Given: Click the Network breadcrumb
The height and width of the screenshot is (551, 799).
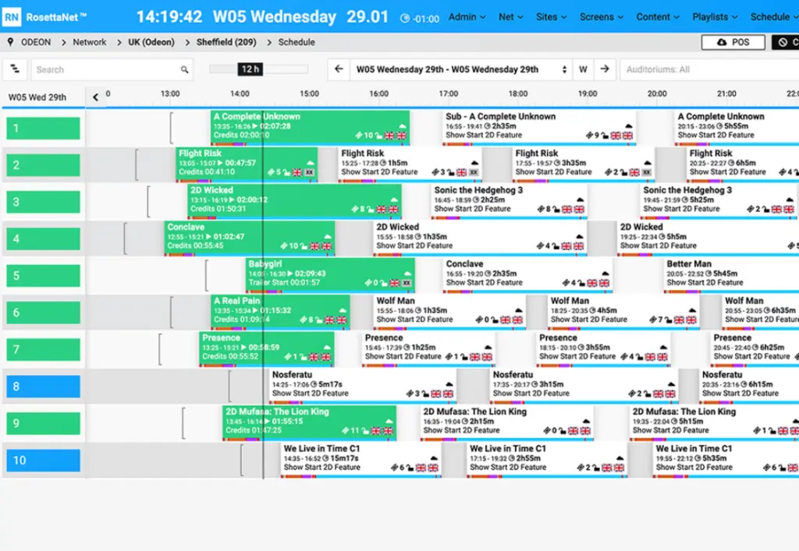Looking at the screenshot, I should [90, 42].
